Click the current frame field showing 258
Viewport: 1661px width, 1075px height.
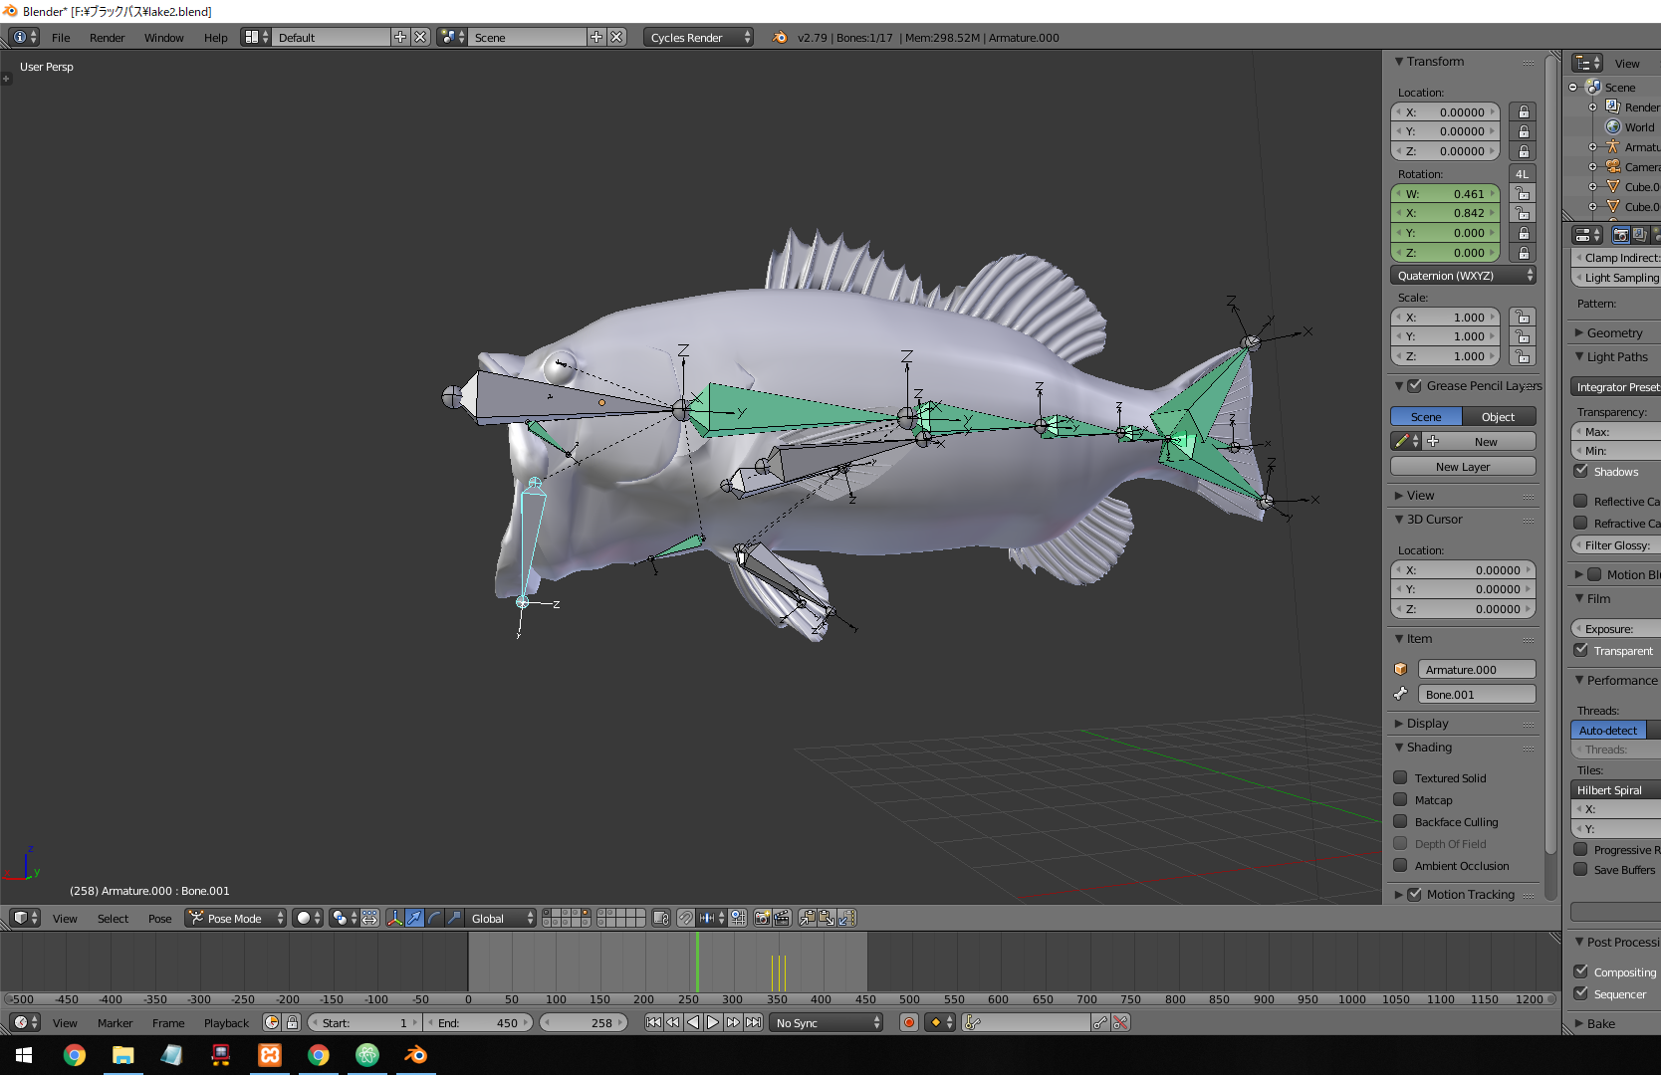585,1022
